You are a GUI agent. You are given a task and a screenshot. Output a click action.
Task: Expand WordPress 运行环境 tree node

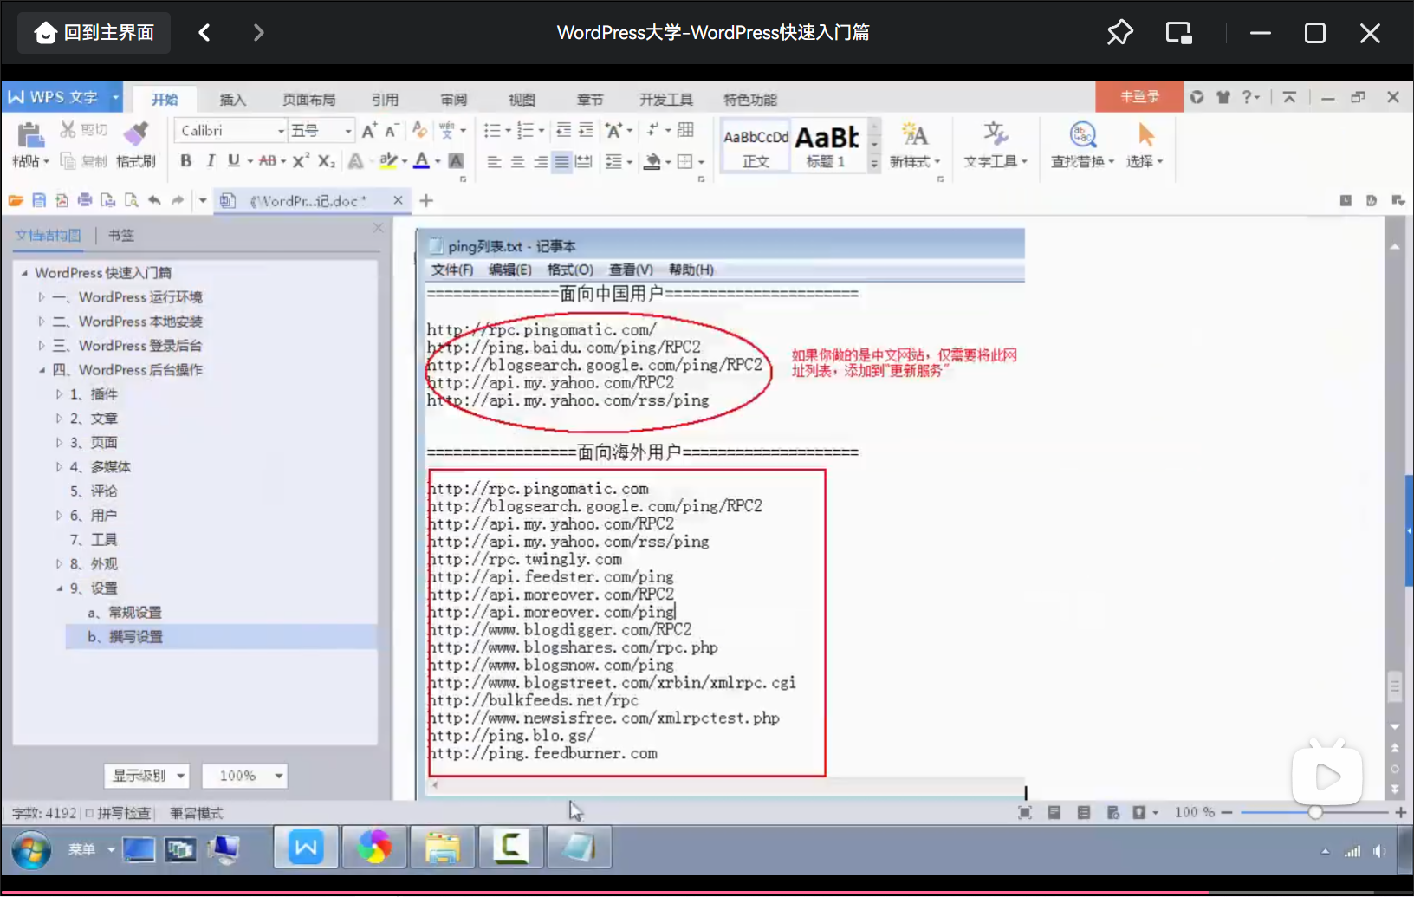point(41,297)
